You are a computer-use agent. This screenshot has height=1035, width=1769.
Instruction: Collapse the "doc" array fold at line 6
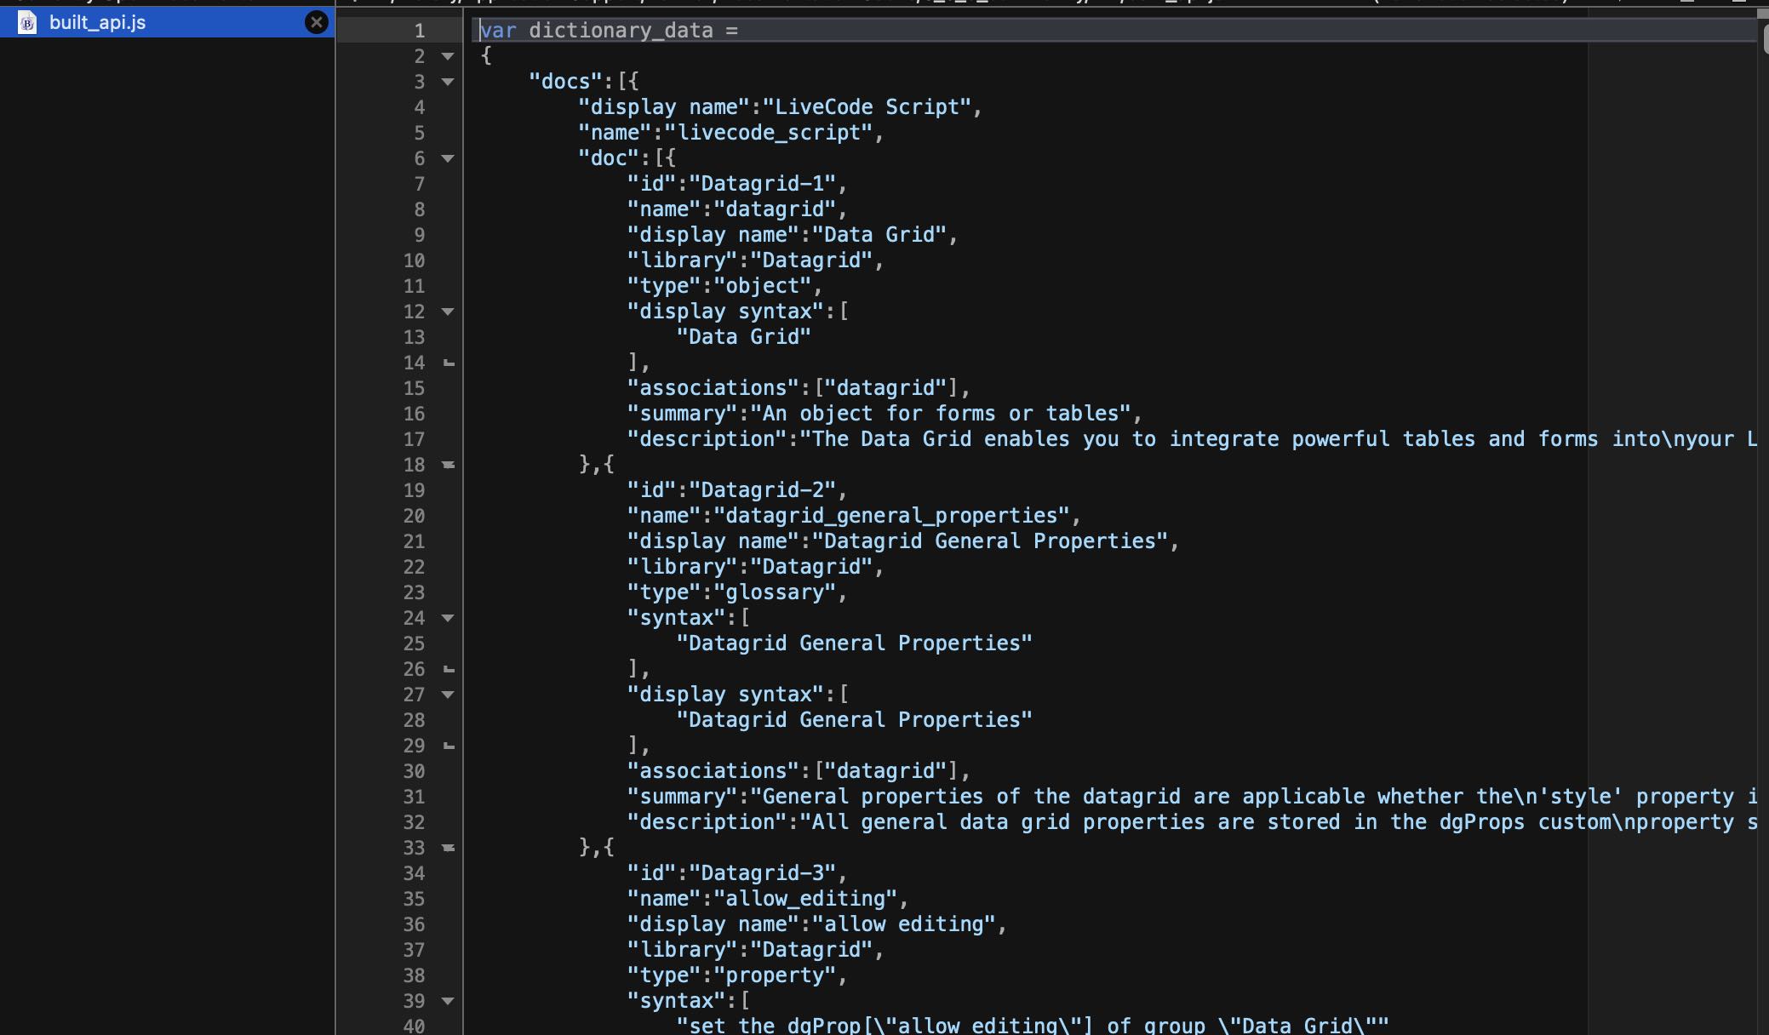448,158
